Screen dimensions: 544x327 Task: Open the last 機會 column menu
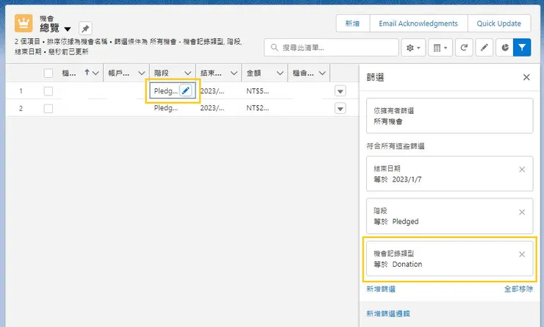322,73
